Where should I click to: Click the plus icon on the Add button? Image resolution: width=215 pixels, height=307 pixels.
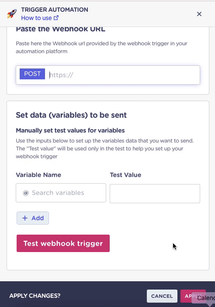(x=25, y=218)
